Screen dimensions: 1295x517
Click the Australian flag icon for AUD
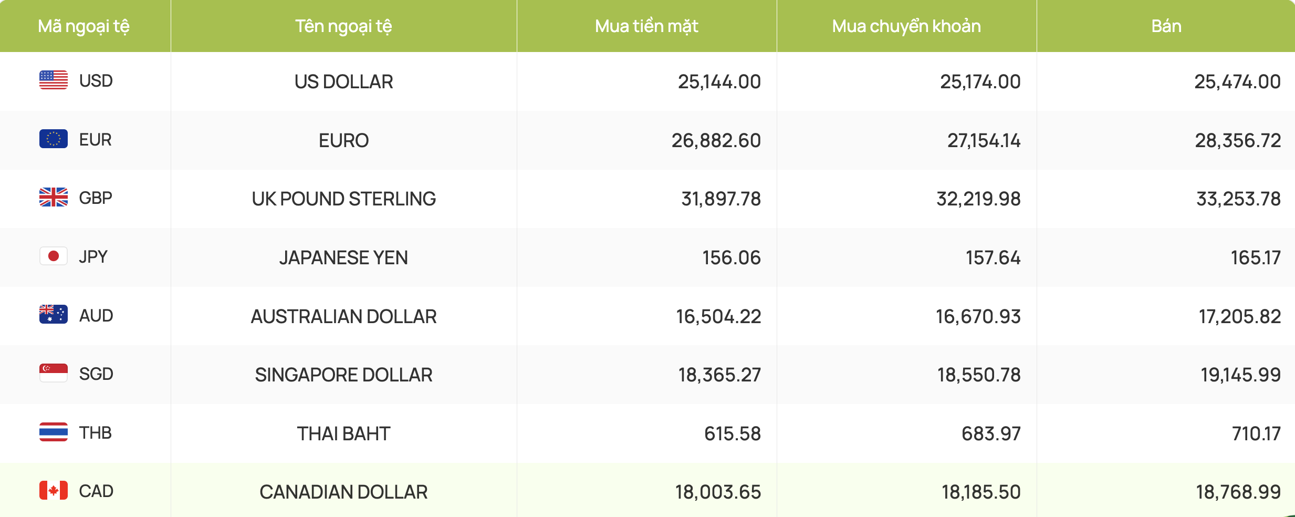(x=54, y=315)
